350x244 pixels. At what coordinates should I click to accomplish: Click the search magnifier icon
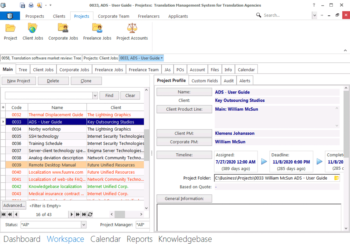[x=259, y=15]
